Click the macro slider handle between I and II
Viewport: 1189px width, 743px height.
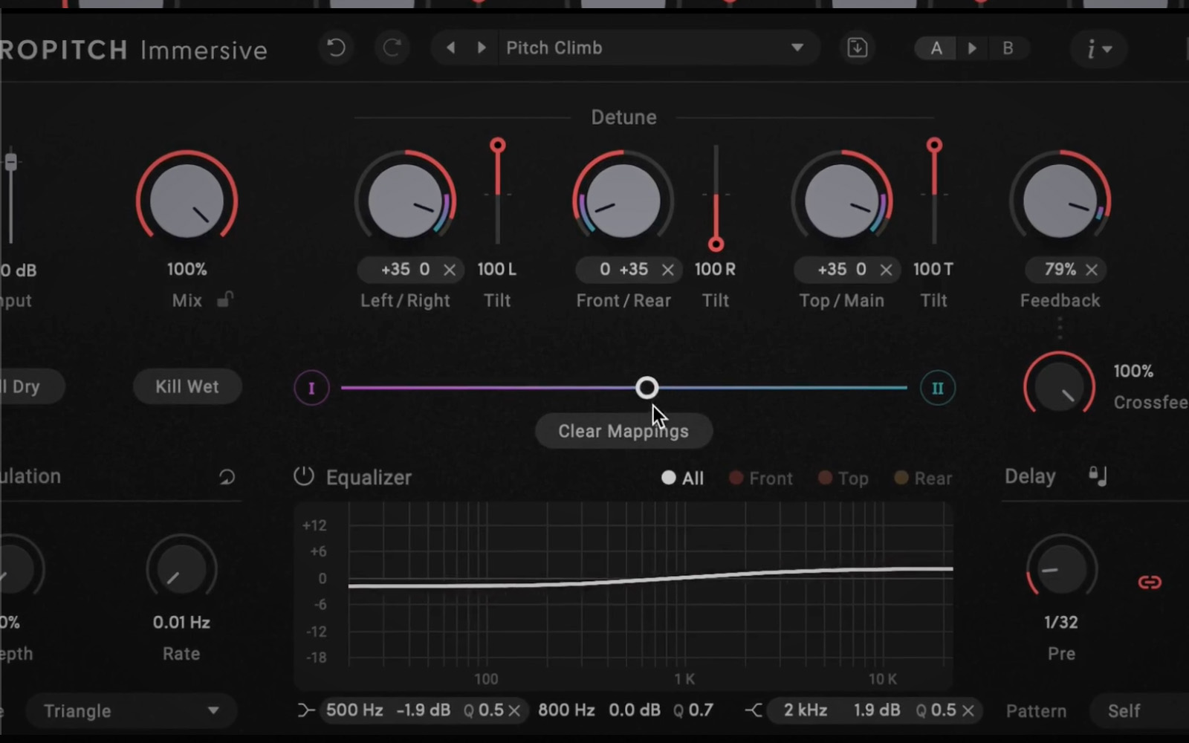tap(647, 388)
